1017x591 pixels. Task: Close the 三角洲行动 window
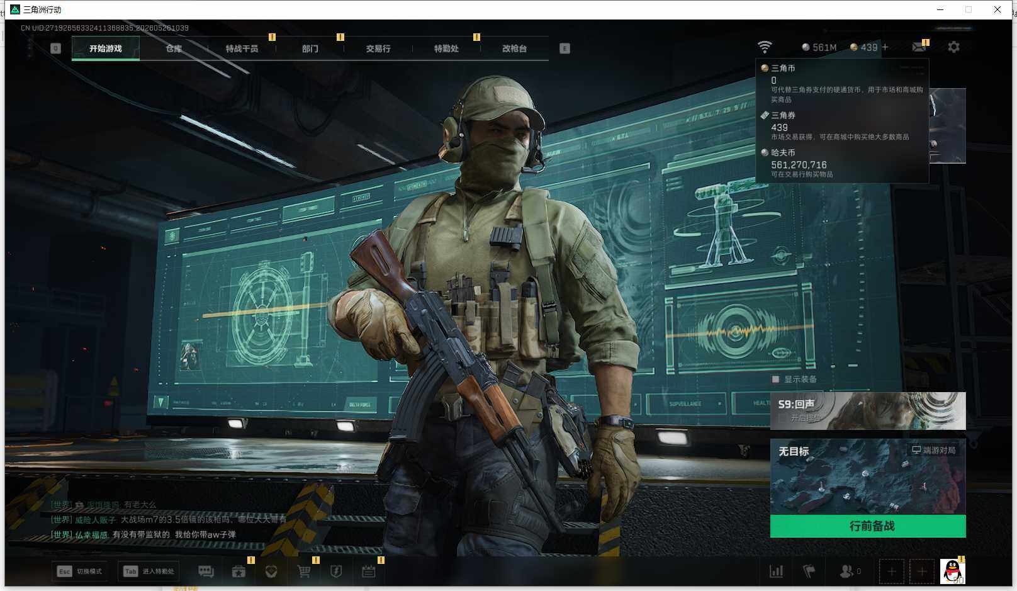(x=997, y=9)
